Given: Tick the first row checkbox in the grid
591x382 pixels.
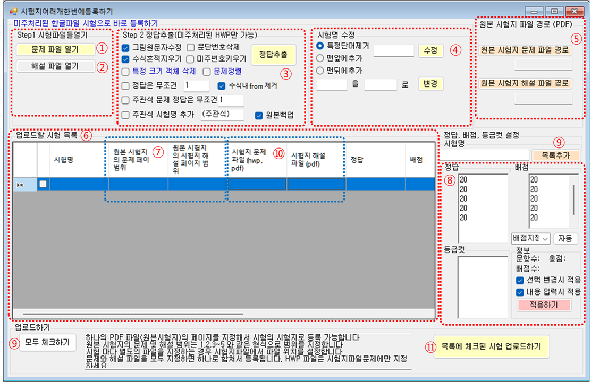Looking at the screenshot, I should pos(43,184).
